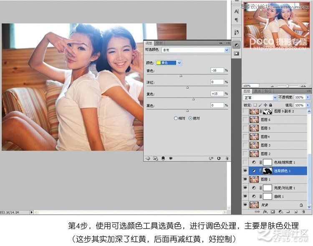Hide the 背景 layer
The height and width of the screenshot is (246, 313).
pos(245,205)
